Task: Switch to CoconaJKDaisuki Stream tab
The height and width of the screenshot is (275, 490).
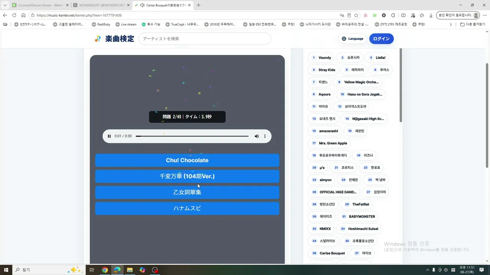Action: [x=40, y=5]
